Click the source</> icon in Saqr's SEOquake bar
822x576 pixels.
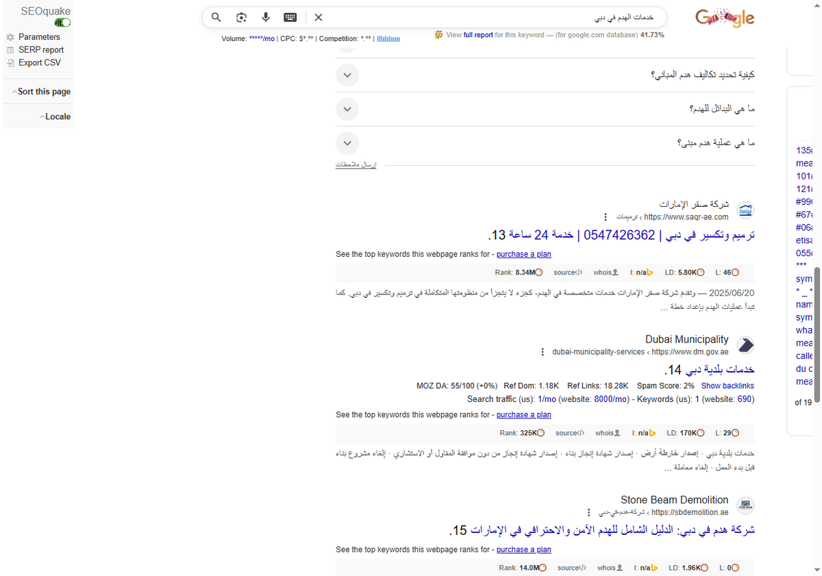coord(568,272)
